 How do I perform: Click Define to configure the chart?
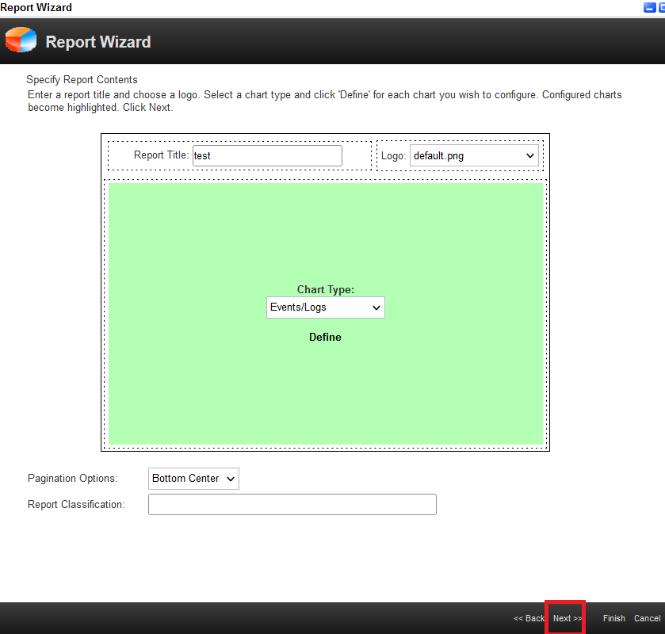tap(325, 337)
